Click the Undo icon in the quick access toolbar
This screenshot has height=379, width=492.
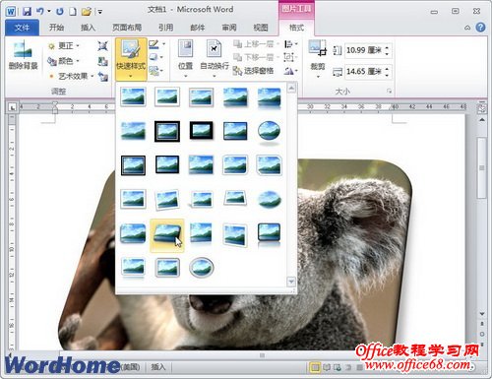pyautogui.click(x=40, y=12)
